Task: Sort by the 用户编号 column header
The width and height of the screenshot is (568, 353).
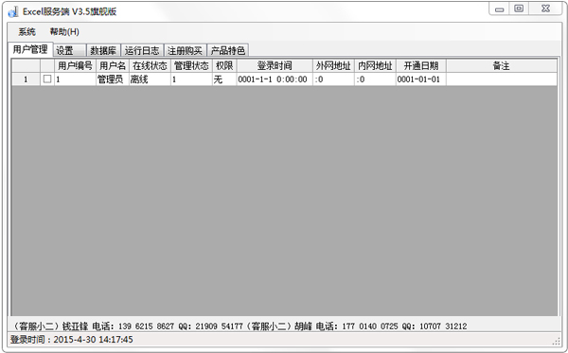Action: 75,66
